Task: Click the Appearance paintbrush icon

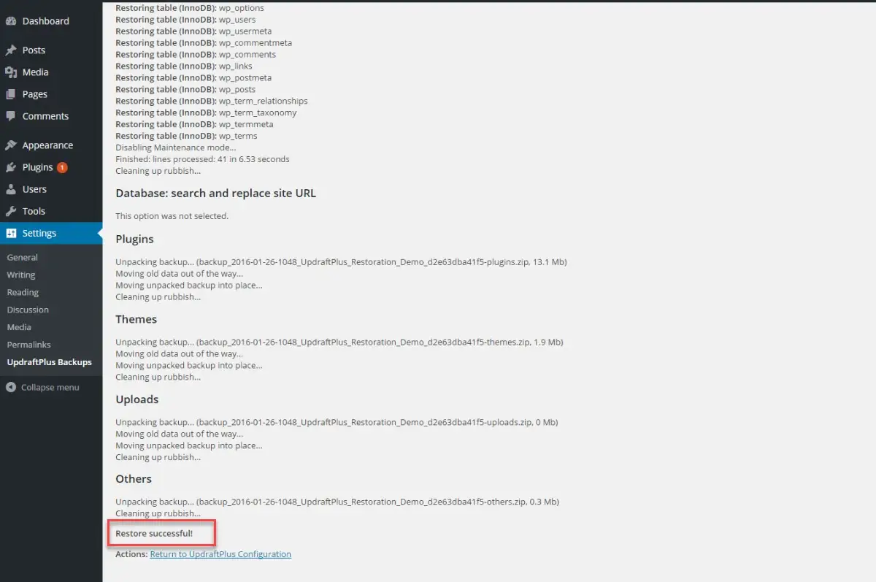Action: point(11,145)
